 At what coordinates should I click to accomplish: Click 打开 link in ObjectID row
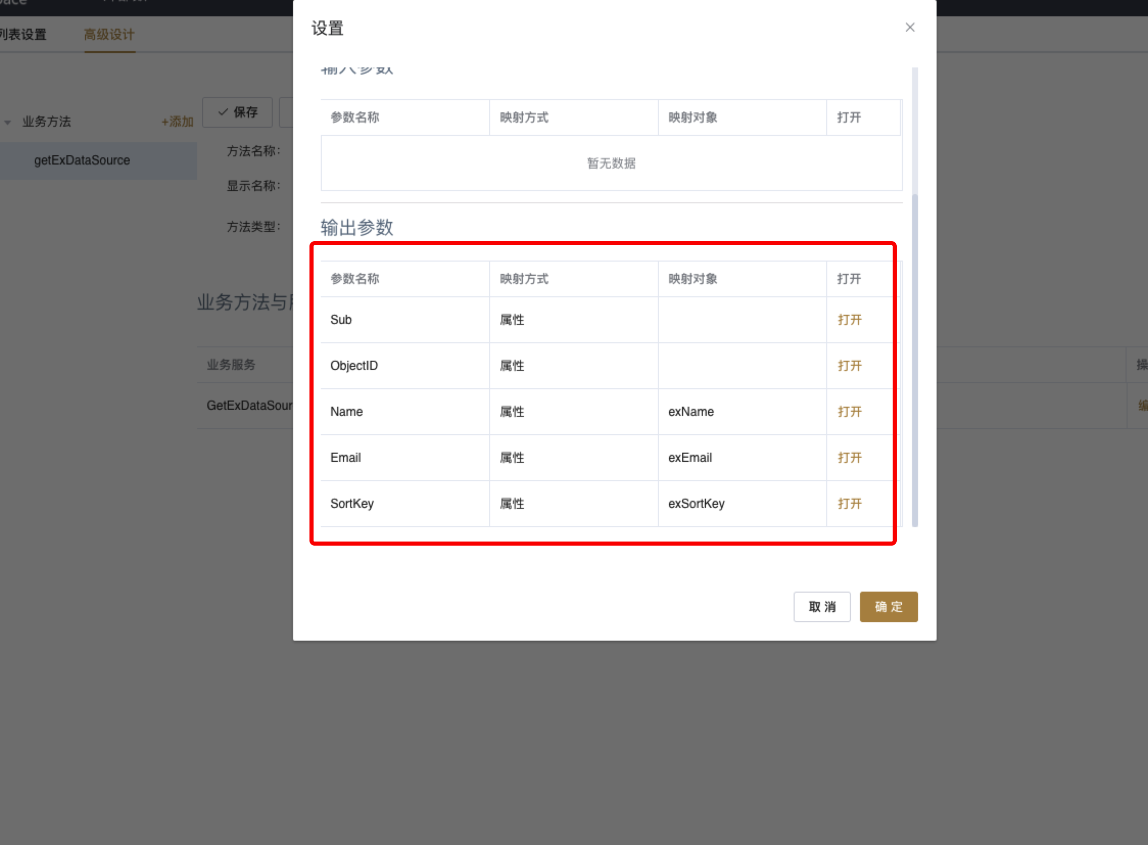[x=849, y=366]
